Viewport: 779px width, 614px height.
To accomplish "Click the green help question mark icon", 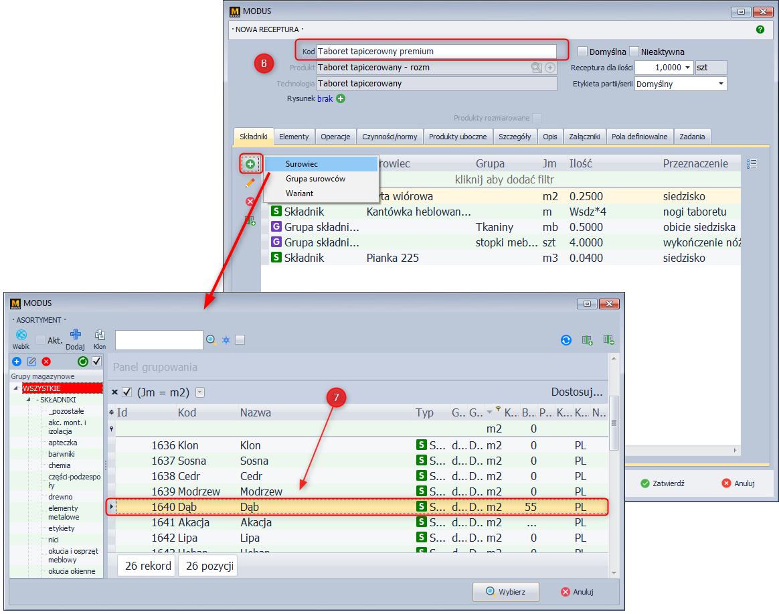I will [760, 29].
